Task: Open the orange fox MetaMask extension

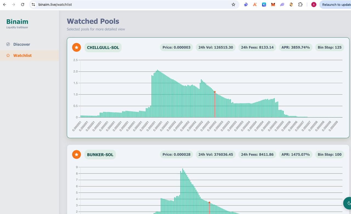Action: [x=273, y=5]
